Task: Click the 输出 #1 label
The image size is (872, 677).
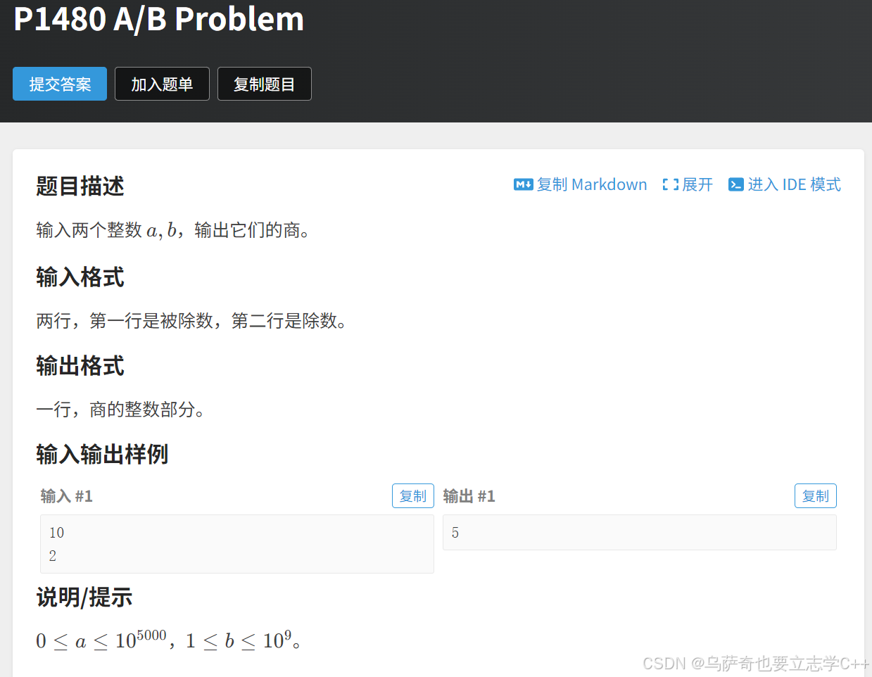Action: coord(469,496)
